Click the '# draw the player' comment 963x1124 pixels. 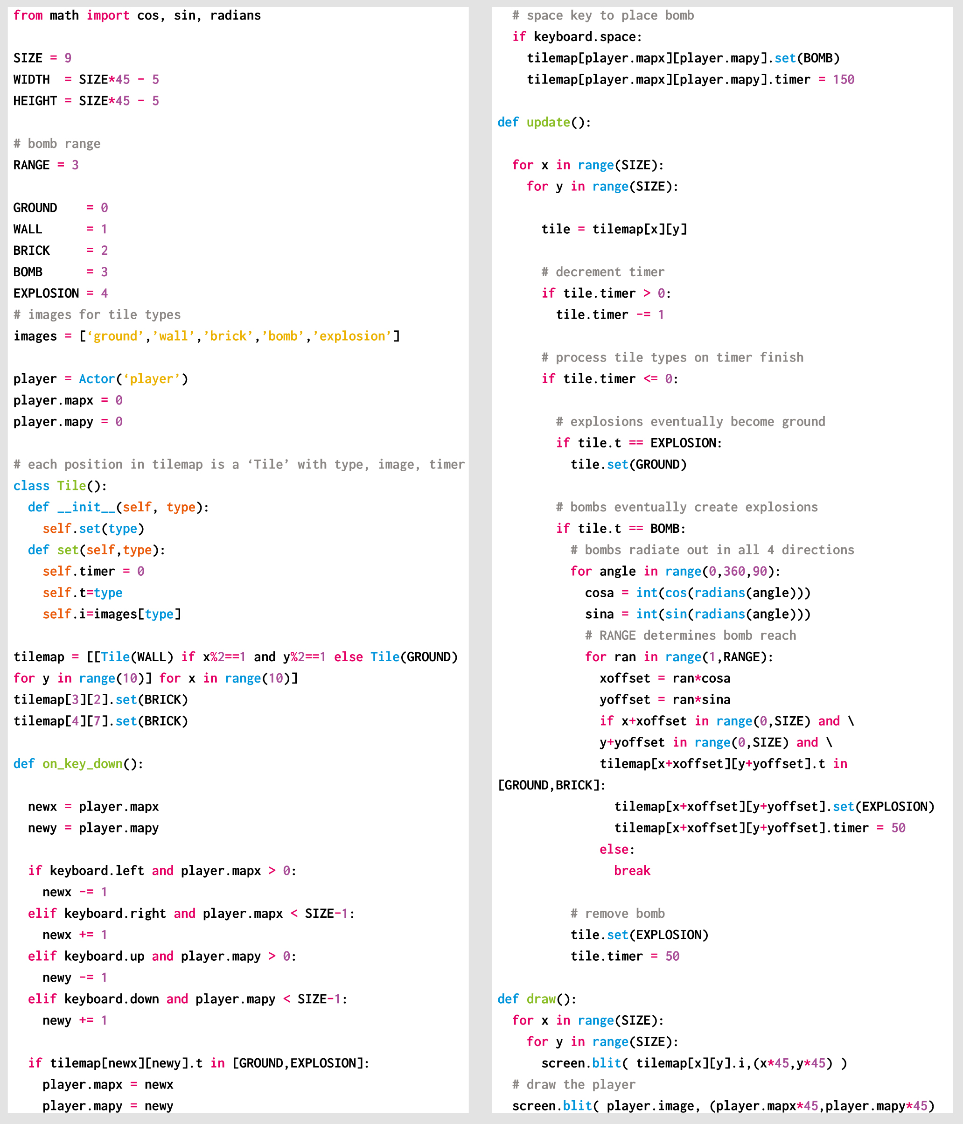click(x=573, y=1084)
